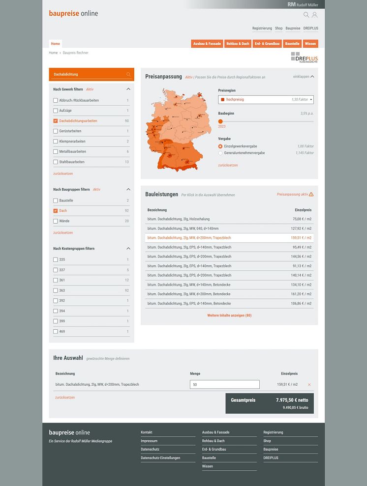
Task: Click Registrierung link in header
Action: [x=262, y=28]
